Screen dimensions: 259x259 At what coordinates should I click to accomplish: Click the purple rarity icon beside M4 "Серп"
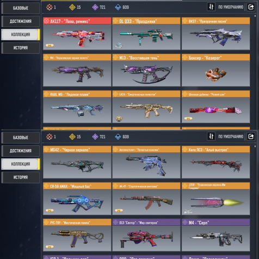click(x=185, y=223)
